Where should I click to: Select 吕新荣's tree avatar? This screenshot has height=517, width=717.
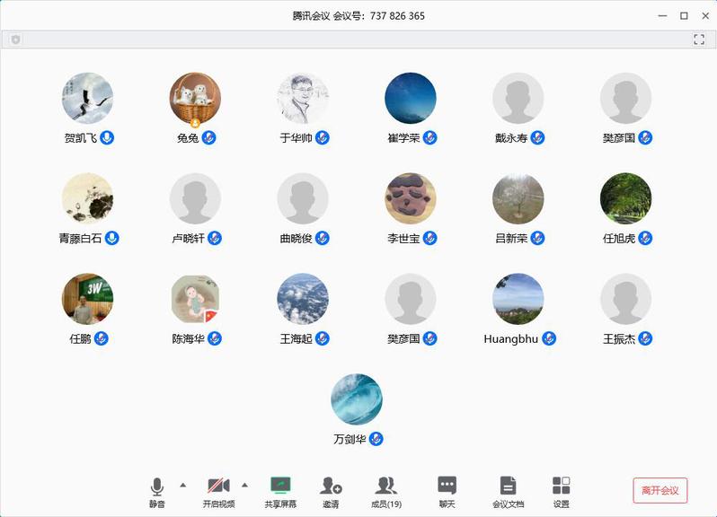coord(518,198)
